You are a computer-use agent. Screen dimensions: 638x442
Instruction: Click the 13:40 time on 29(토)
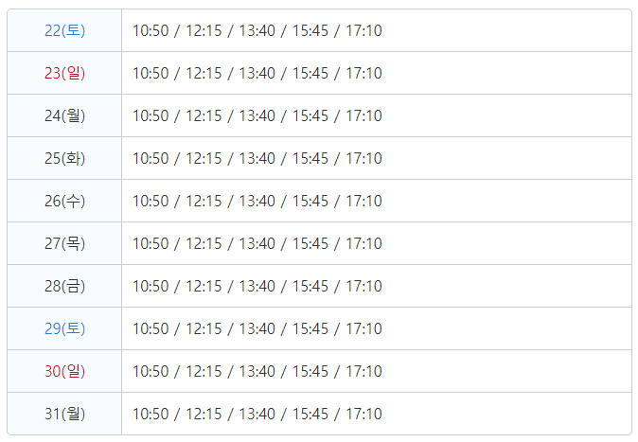tap(257, 328)
